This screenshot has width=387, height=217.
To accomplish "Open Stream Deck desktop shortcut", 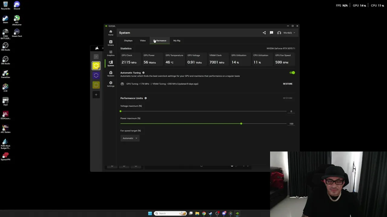I will [17, 33].
